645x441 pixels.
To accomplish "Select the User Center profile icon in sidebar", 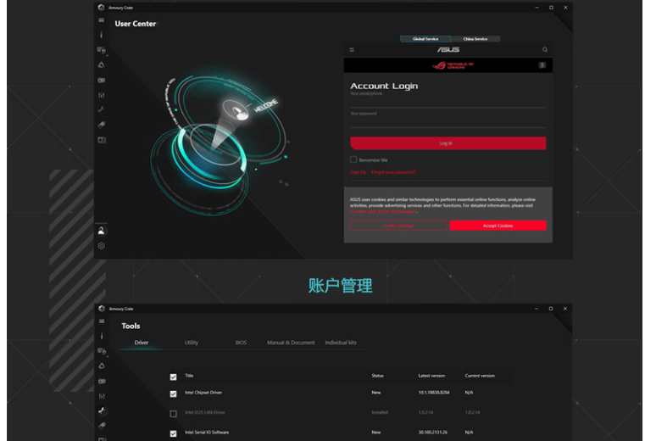I will 101,231.
